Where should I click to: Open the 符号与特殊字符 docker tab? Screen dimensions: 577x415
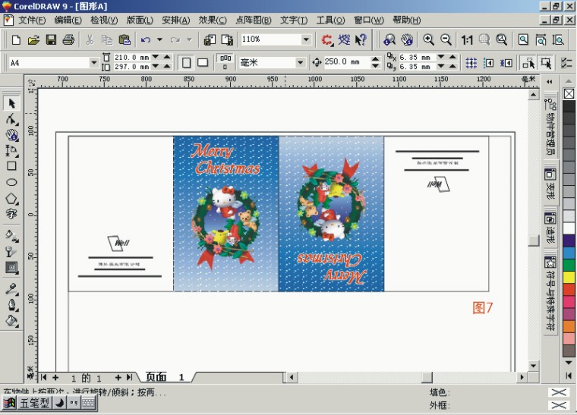point(550,293)
